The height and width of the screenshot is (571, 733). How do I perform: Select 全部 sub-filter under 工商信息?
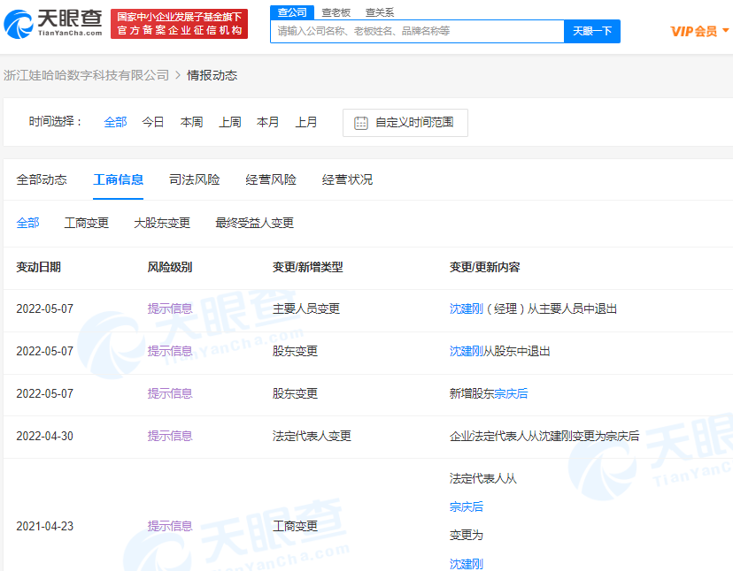[x=28, y=223]
